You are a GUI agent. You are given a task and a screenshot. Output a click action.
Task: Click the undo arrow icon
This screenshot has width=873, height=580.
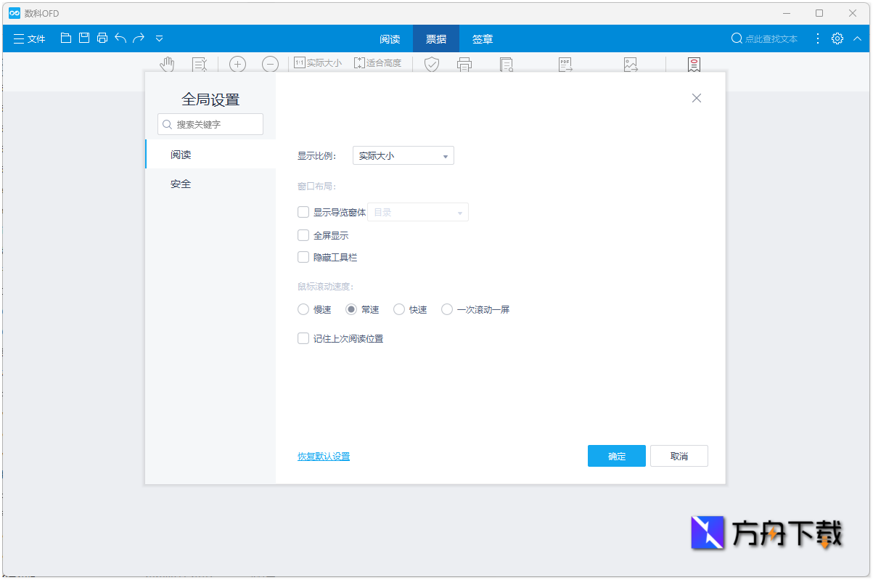(120, 38)
